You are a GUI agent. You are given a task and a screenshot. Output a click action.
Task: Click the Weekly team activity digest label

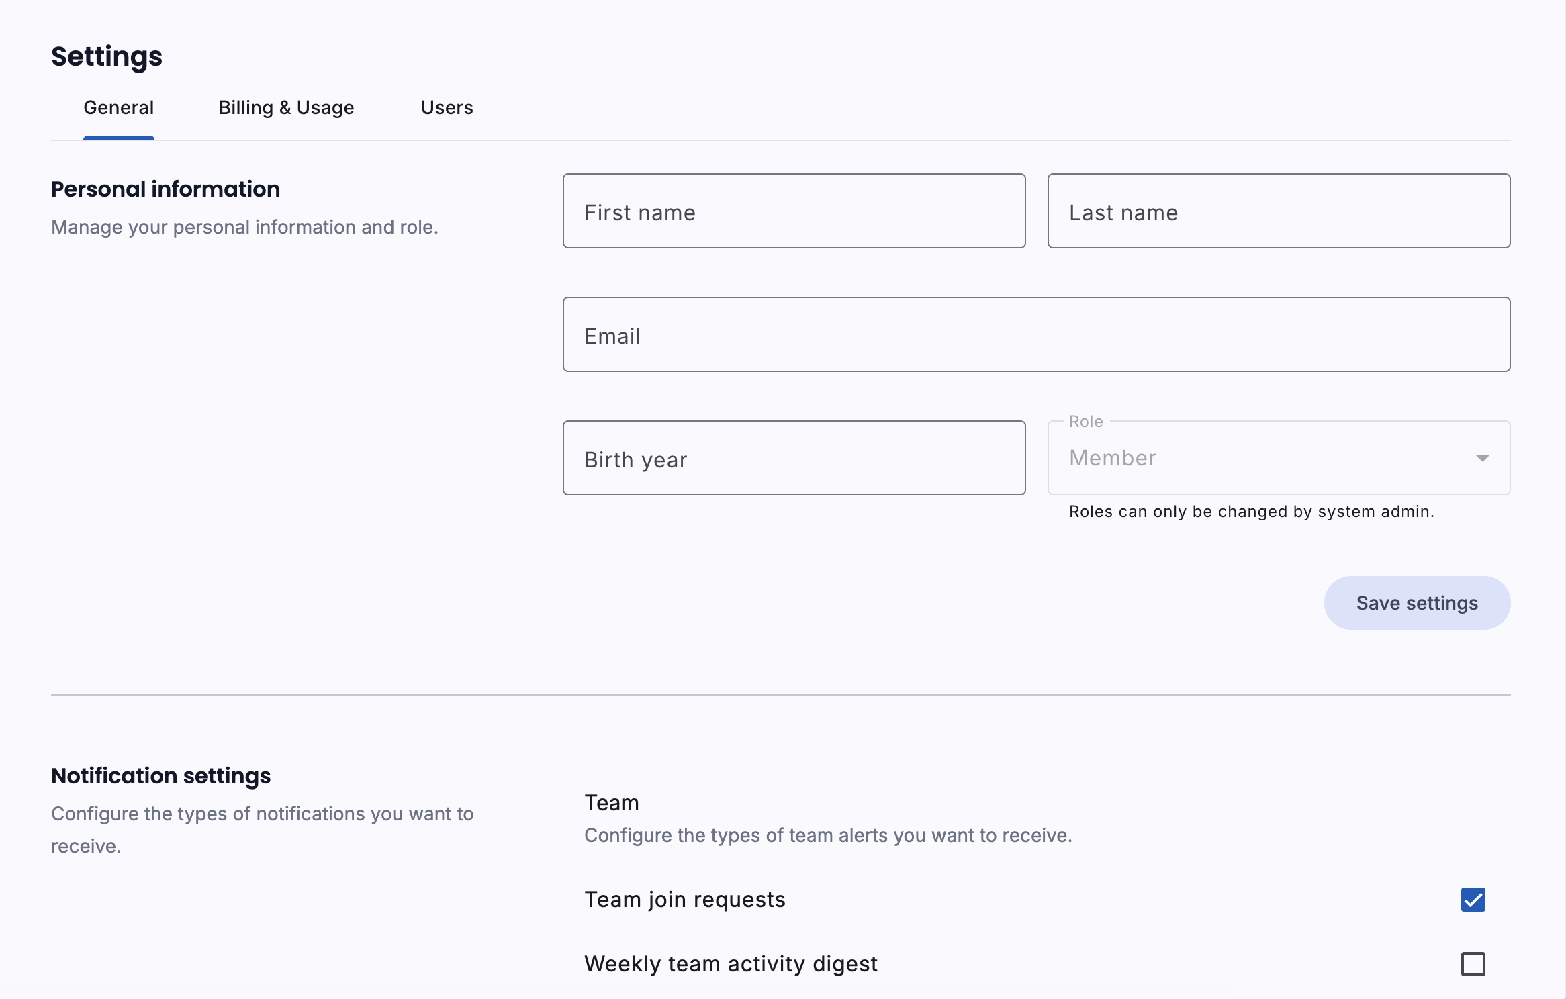pos(731,964)
